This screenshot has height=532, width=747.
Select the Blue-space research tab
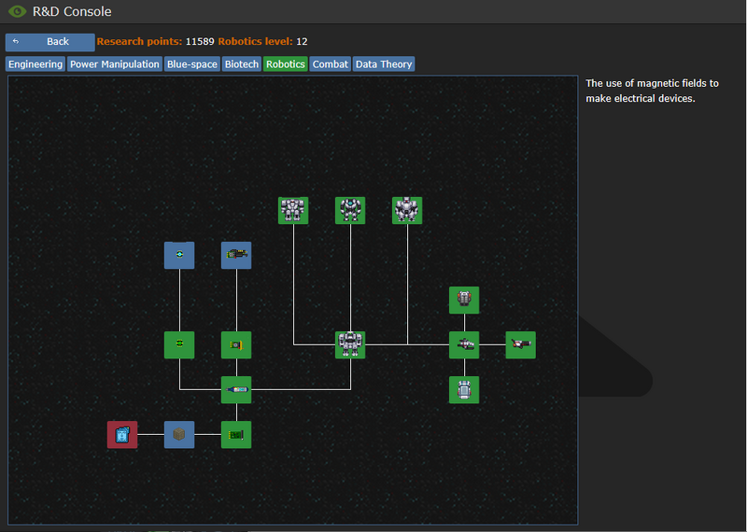click(191, 64)
